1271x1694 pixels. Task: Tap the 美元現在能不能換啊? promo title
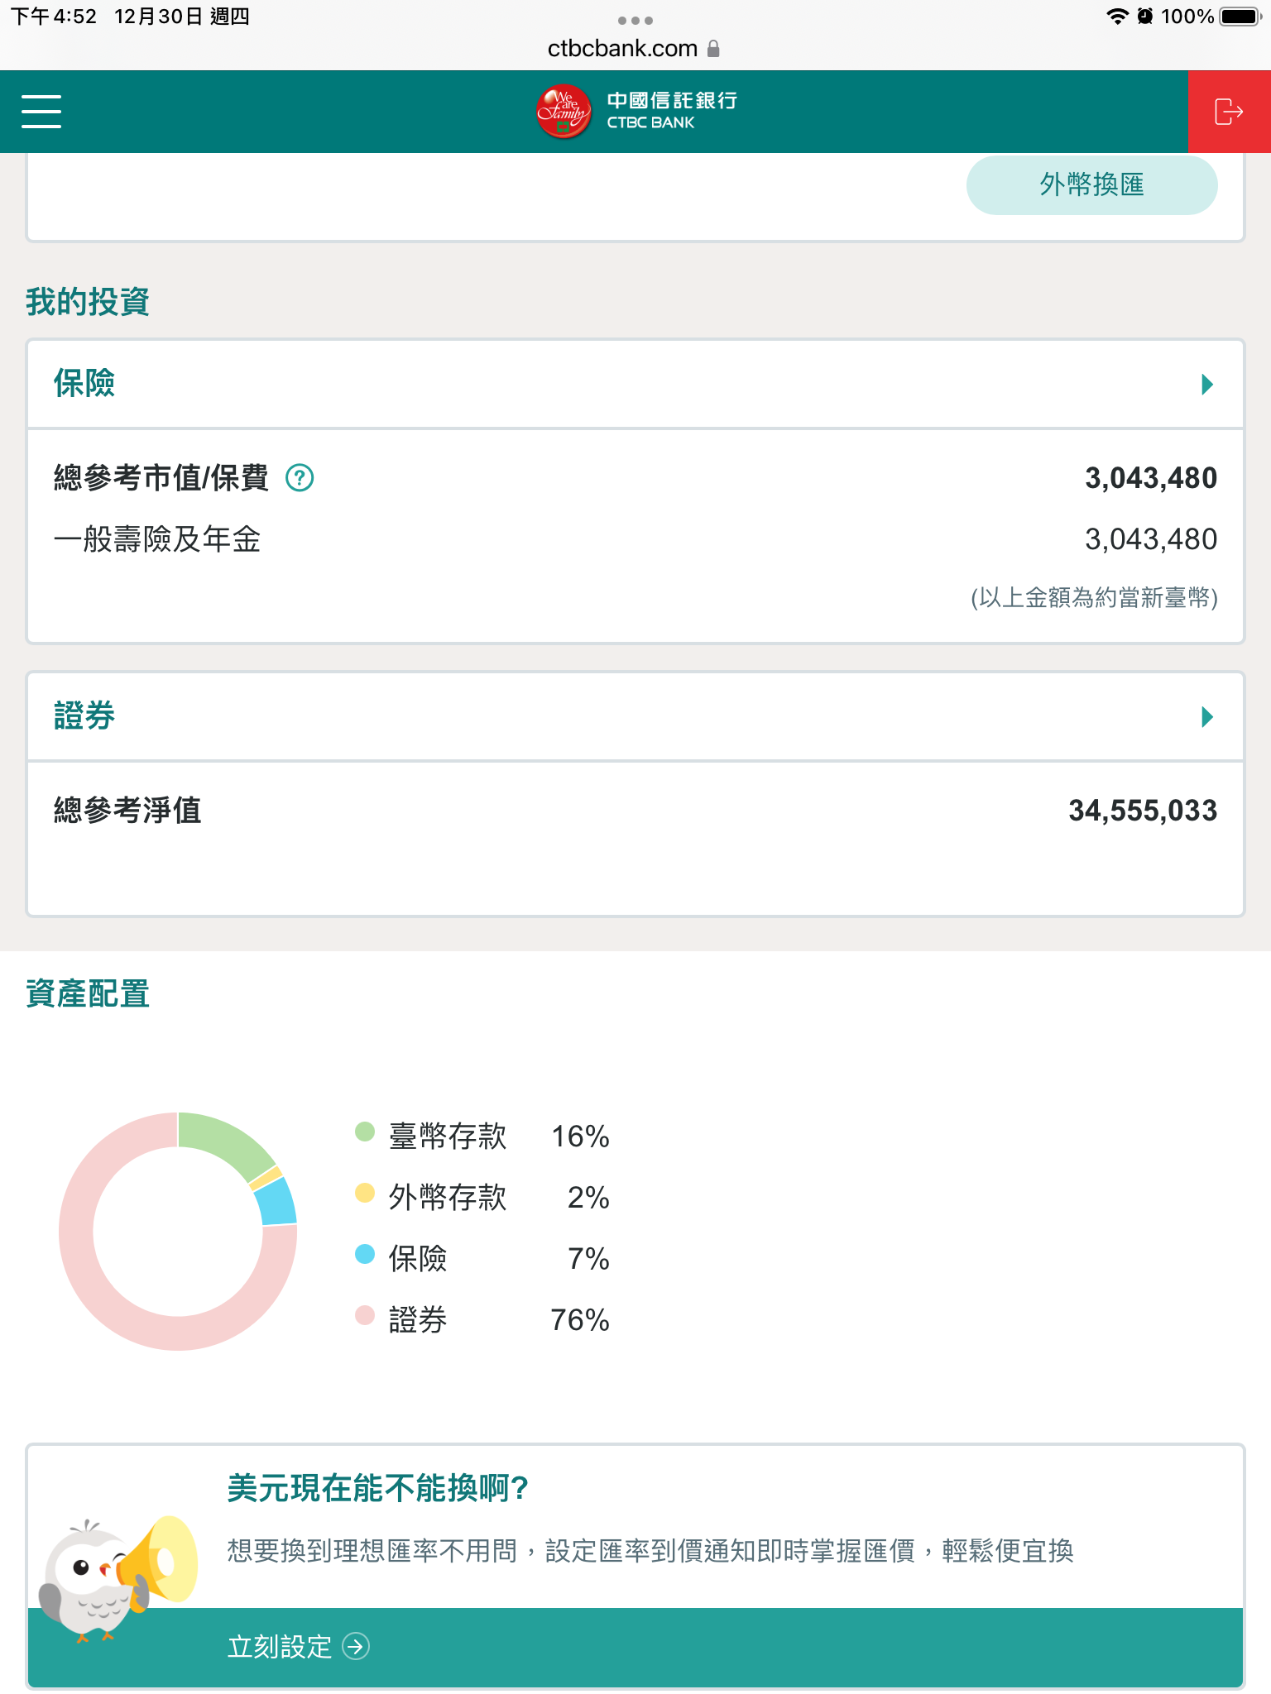click(x=378, y=1488)
